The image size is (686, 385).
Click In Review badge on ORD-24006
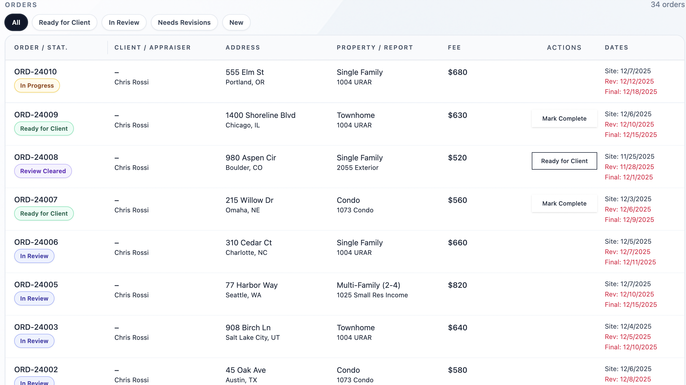click(34, 256)
